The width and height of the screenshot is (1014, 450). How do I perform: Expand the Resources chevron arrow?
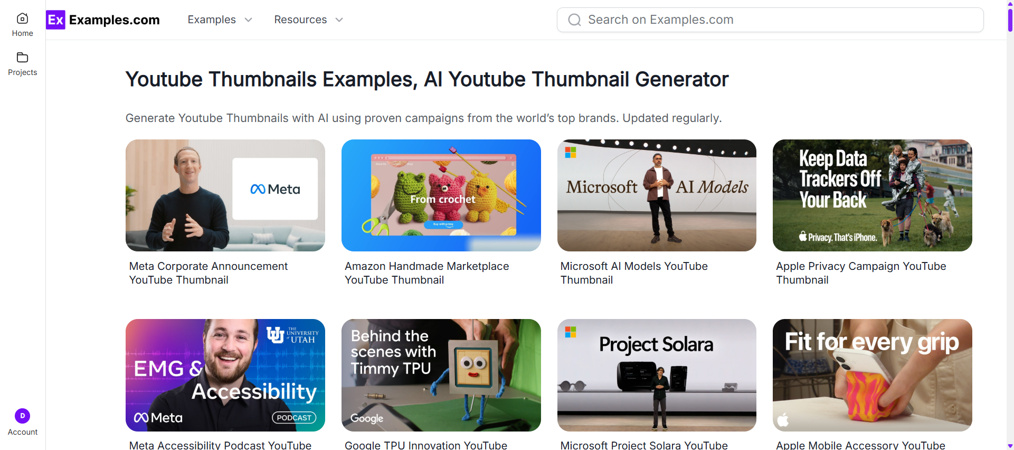point(339,20)
